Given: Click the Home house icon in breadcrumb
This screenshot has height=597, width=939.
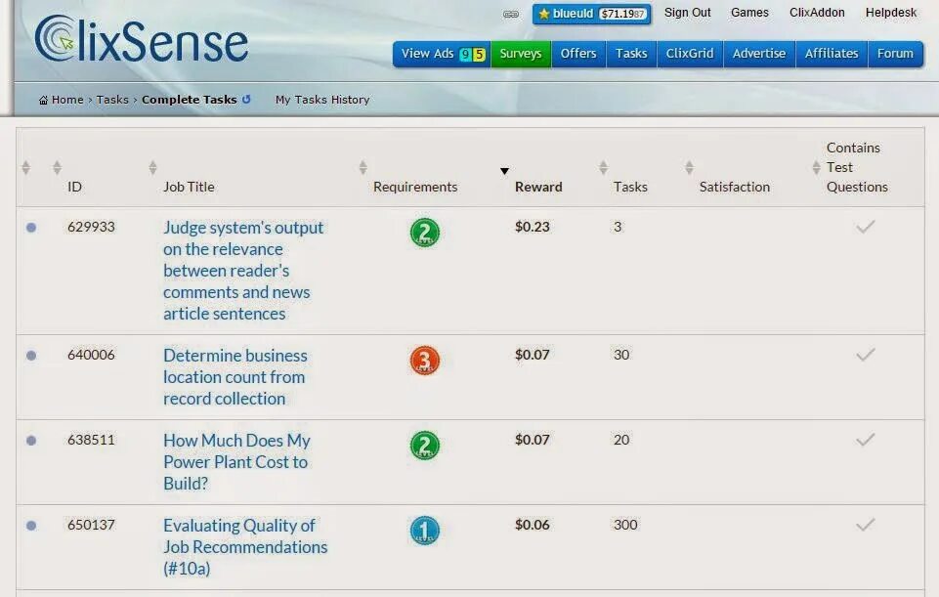Looking at the screenshot, I should coord(43,100).
